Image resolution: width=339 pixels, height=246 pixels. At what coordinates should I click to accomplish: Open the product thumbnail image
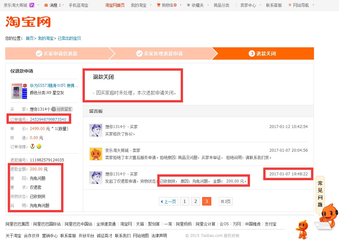tap(19, 91)
